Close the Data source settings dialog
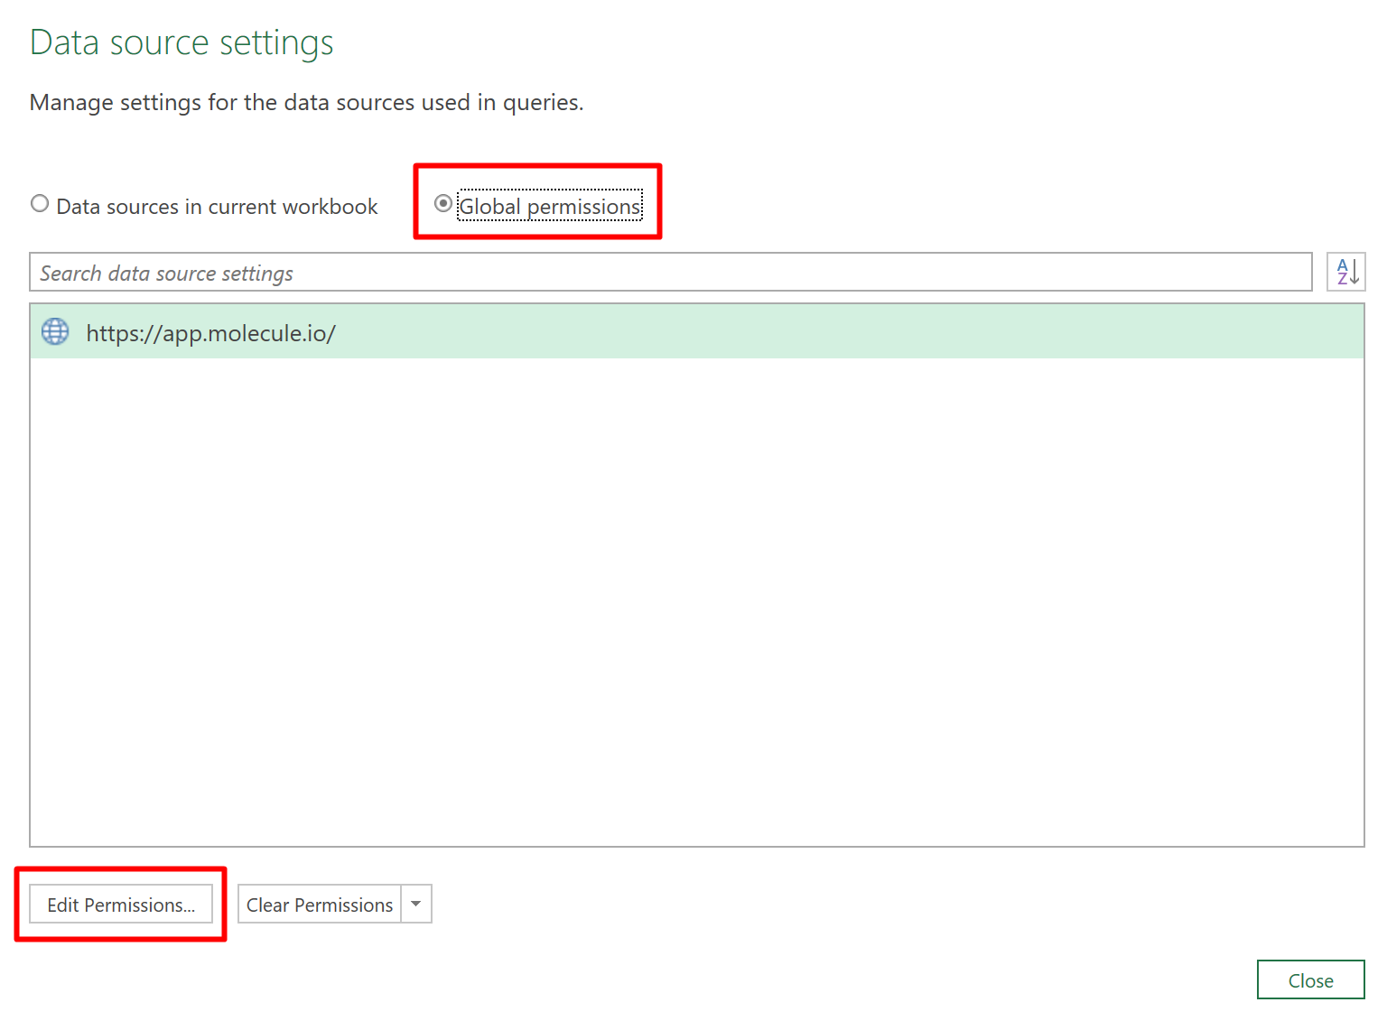Screen dimensions: 1387x1021 coord(1310,980)
